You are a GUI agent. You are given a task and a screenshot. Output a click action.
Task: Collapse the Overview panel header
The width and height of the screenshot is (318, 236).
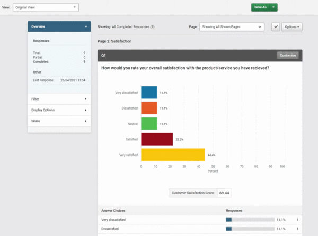pos(59,26)
